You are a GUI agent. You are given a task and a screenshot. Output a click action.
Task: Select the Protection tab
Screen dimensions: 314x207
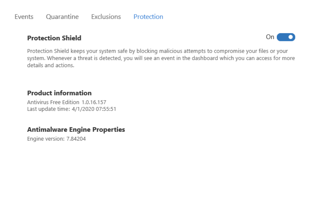click(x=148, y=17)
